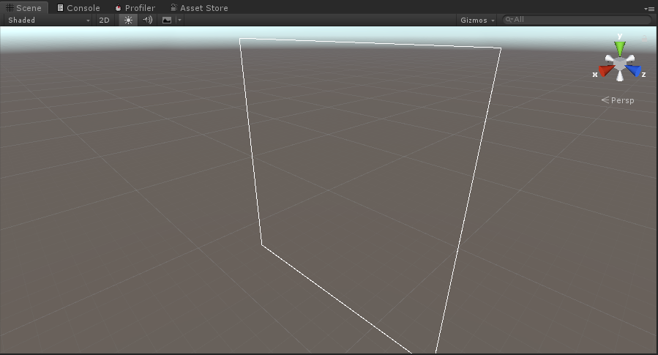Image resolution: width=658 pixels, height=355 pixels.
Task: Open the effects dropdown arrow
Action: click(179, 20)
